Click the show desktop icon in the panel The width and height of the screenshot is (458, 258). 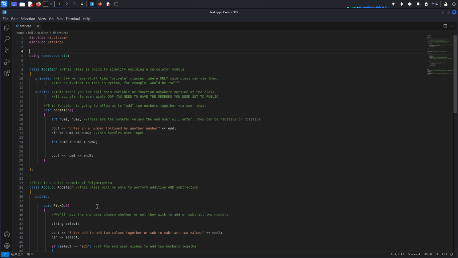[x=14, y=4]
